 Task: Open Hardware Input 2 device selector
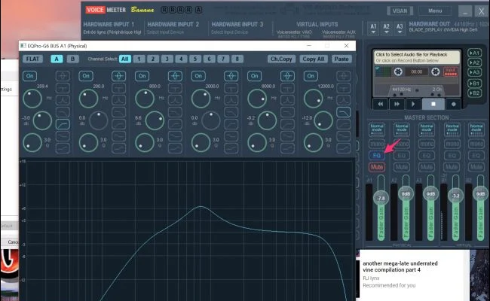(165, 32)
